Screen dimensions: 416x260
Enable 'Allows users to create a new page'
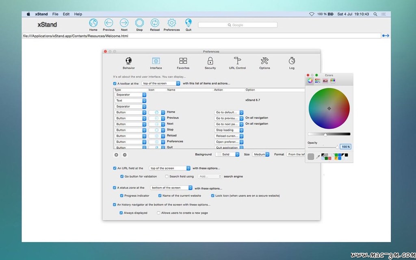pyautogui.click(x=158, y=213)
